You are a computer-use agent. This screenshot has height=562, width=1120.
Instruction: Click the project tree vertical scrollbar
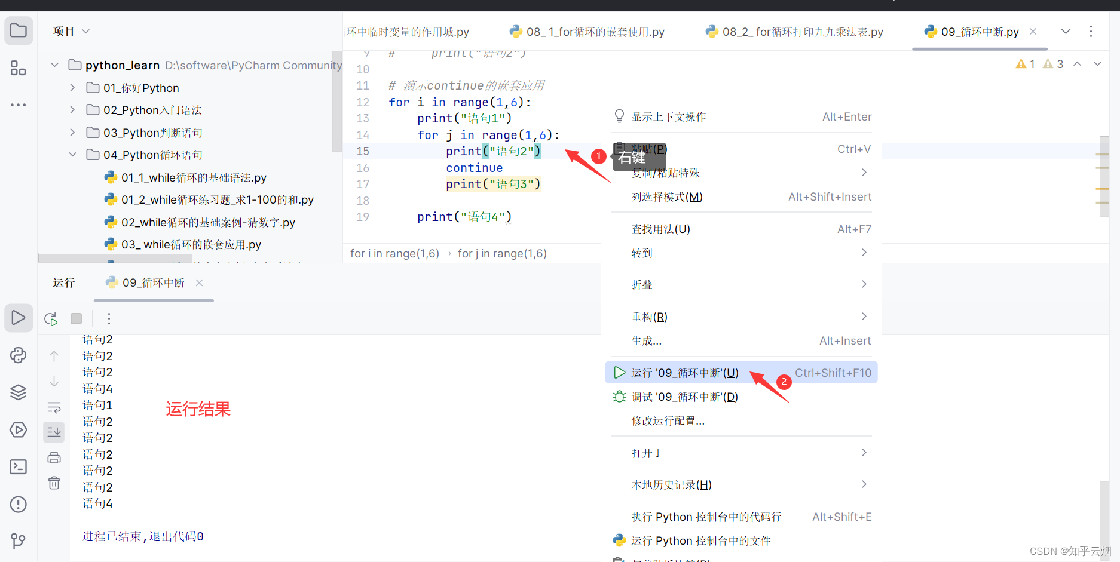click(x=336, y=102)
